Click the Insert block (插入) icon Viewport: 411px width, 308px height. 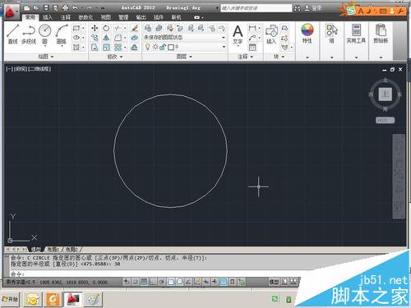[x=271, y=34]
